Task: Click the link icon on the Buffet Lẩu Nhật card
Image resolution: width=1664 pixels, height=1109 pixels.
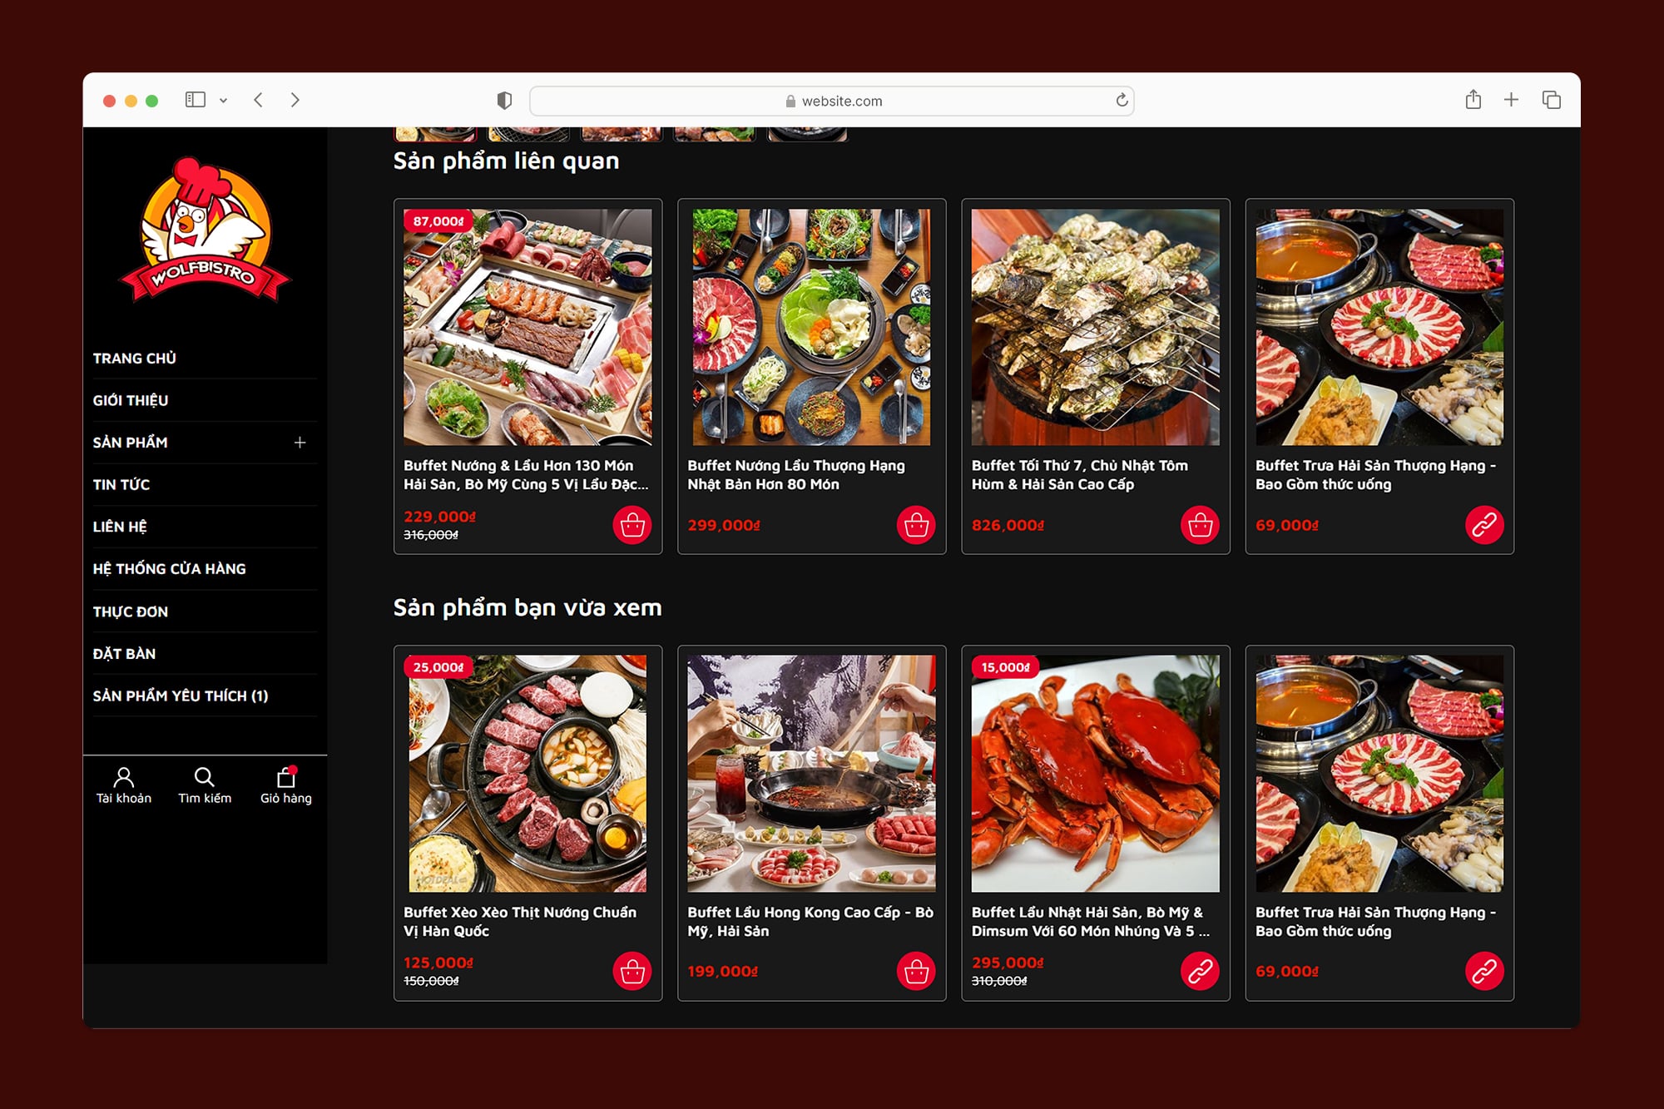Action: click(x=1200, y=971)
